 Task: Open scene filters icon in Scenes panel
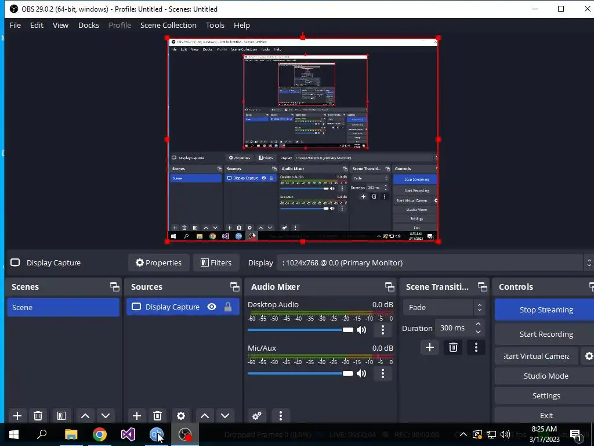[61, 416]
